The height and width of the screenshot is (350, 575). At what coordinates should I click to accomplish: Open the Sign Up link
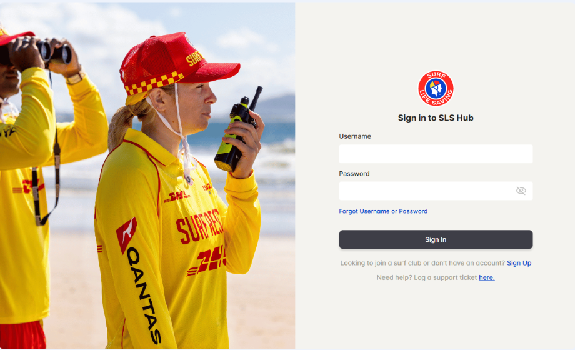tap(519, 263)
